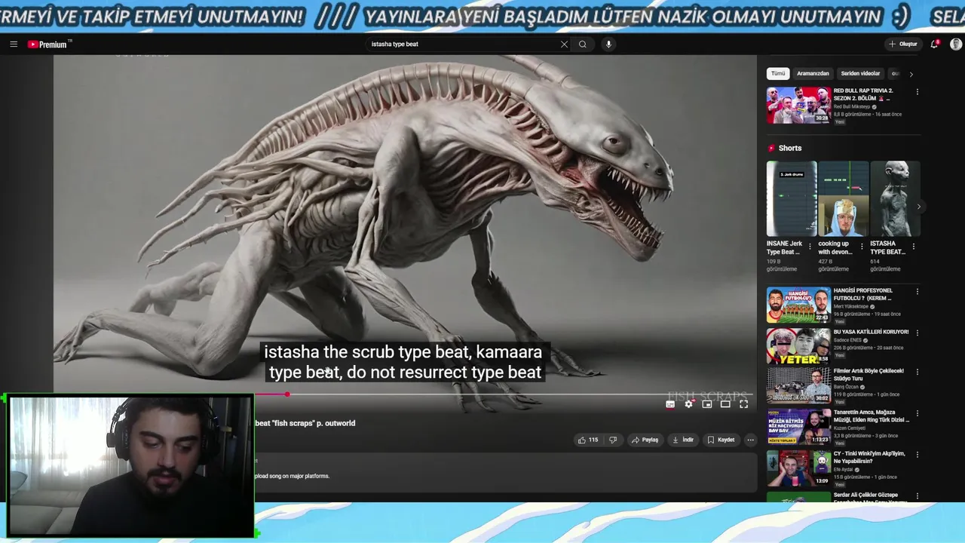The image size is (965, 543).
Task: Show more Shorts using the right chevron
Action: [x=918, y=206]
